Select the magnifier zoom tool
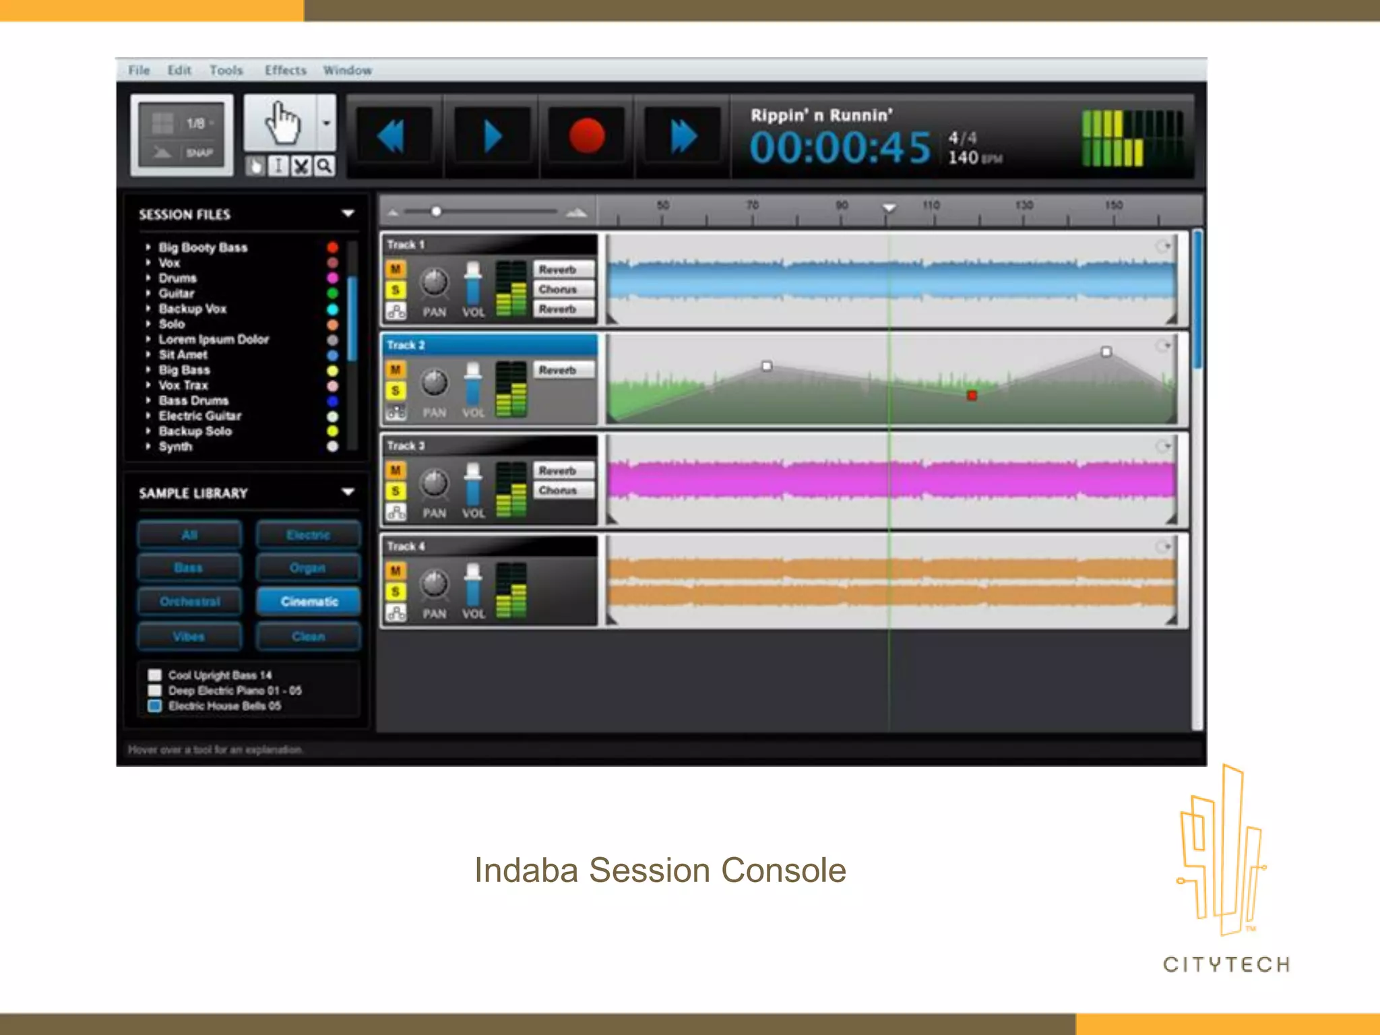 (x=324, y=166)
